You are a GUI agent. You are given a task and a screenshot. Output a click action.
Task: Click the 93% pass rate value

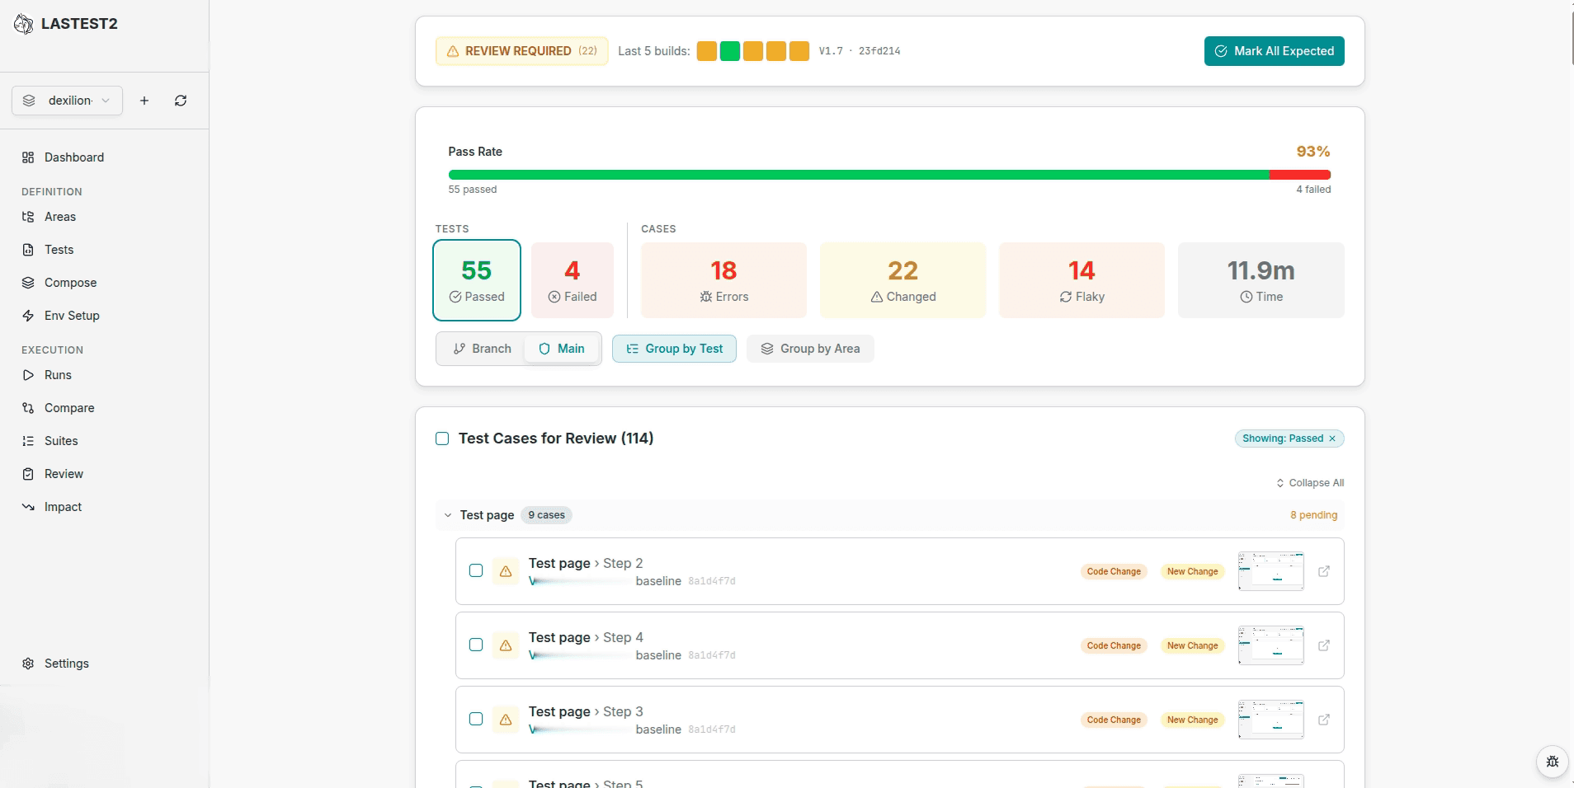coord(1313,152)
